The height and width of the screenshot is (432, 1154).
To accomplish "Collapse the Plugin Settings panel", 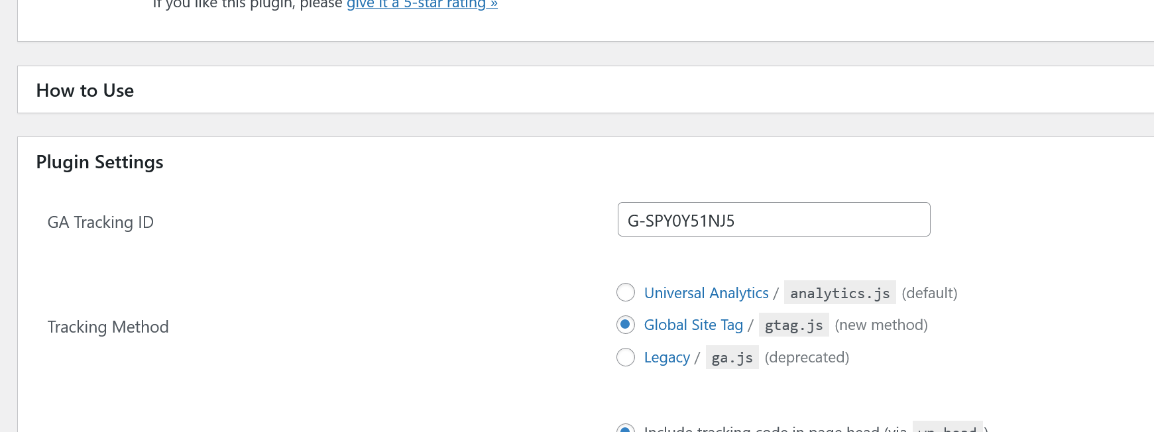I will click(100, 161).
